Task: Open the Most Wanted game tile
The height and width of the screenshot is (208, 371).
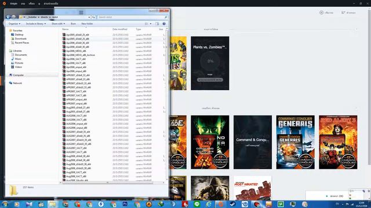Action: click(x=253, y=188)
